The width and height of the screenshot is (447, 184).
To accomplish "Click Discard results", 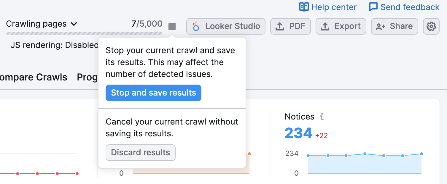I will (x=140, y=153).
